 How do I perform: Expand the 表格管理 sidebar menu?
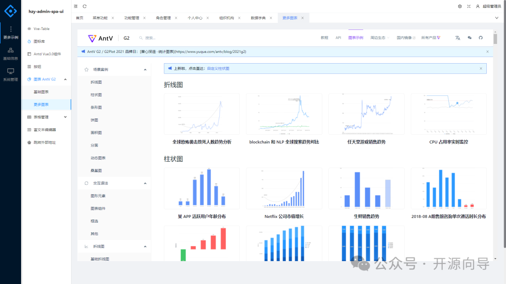click(65, 117)
